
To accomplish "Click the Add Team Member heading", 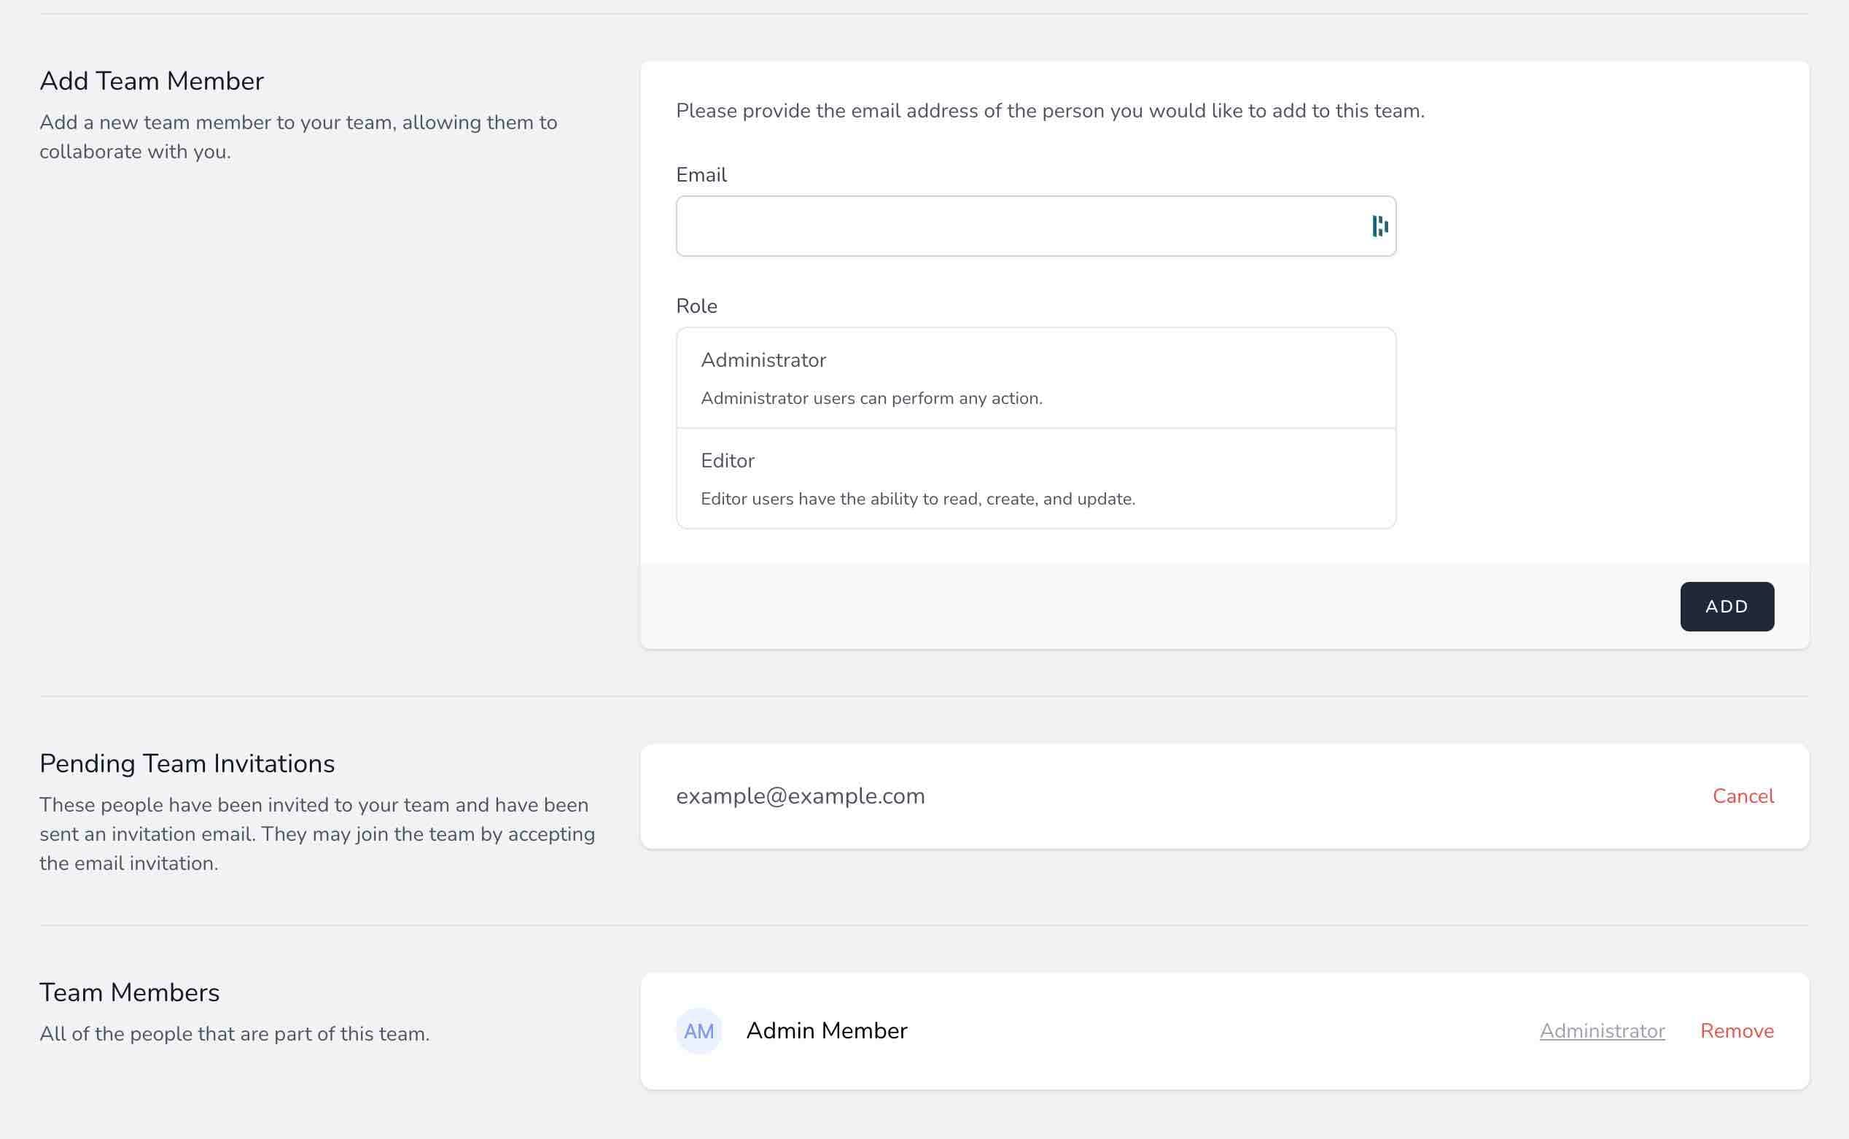I will 152,80.
